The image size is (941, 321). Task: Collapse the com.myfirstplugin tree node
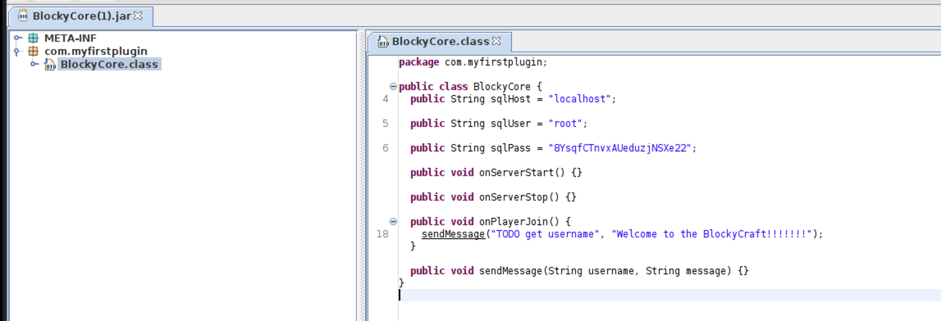point(17,52)
